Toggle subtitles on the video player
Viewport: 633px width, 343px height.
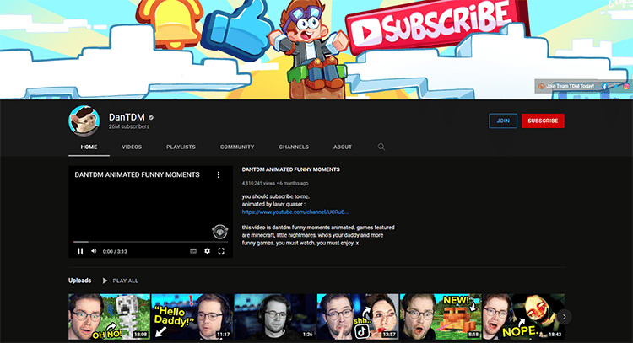coord(192,251)
